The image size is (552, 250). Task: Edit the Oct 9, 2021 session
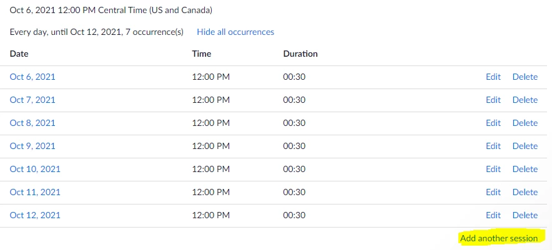click(x=493, y=146)
